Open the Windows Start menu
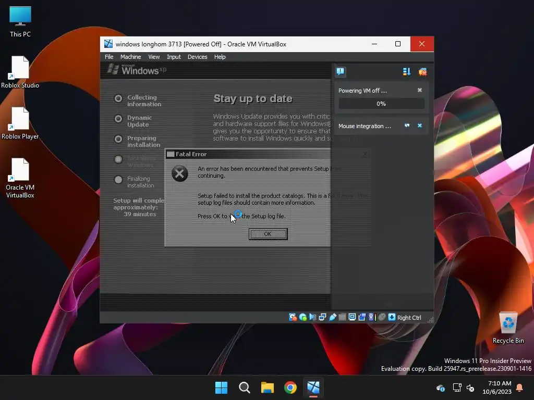The width and height of the screenshot is (534, 400). [221, 387]
